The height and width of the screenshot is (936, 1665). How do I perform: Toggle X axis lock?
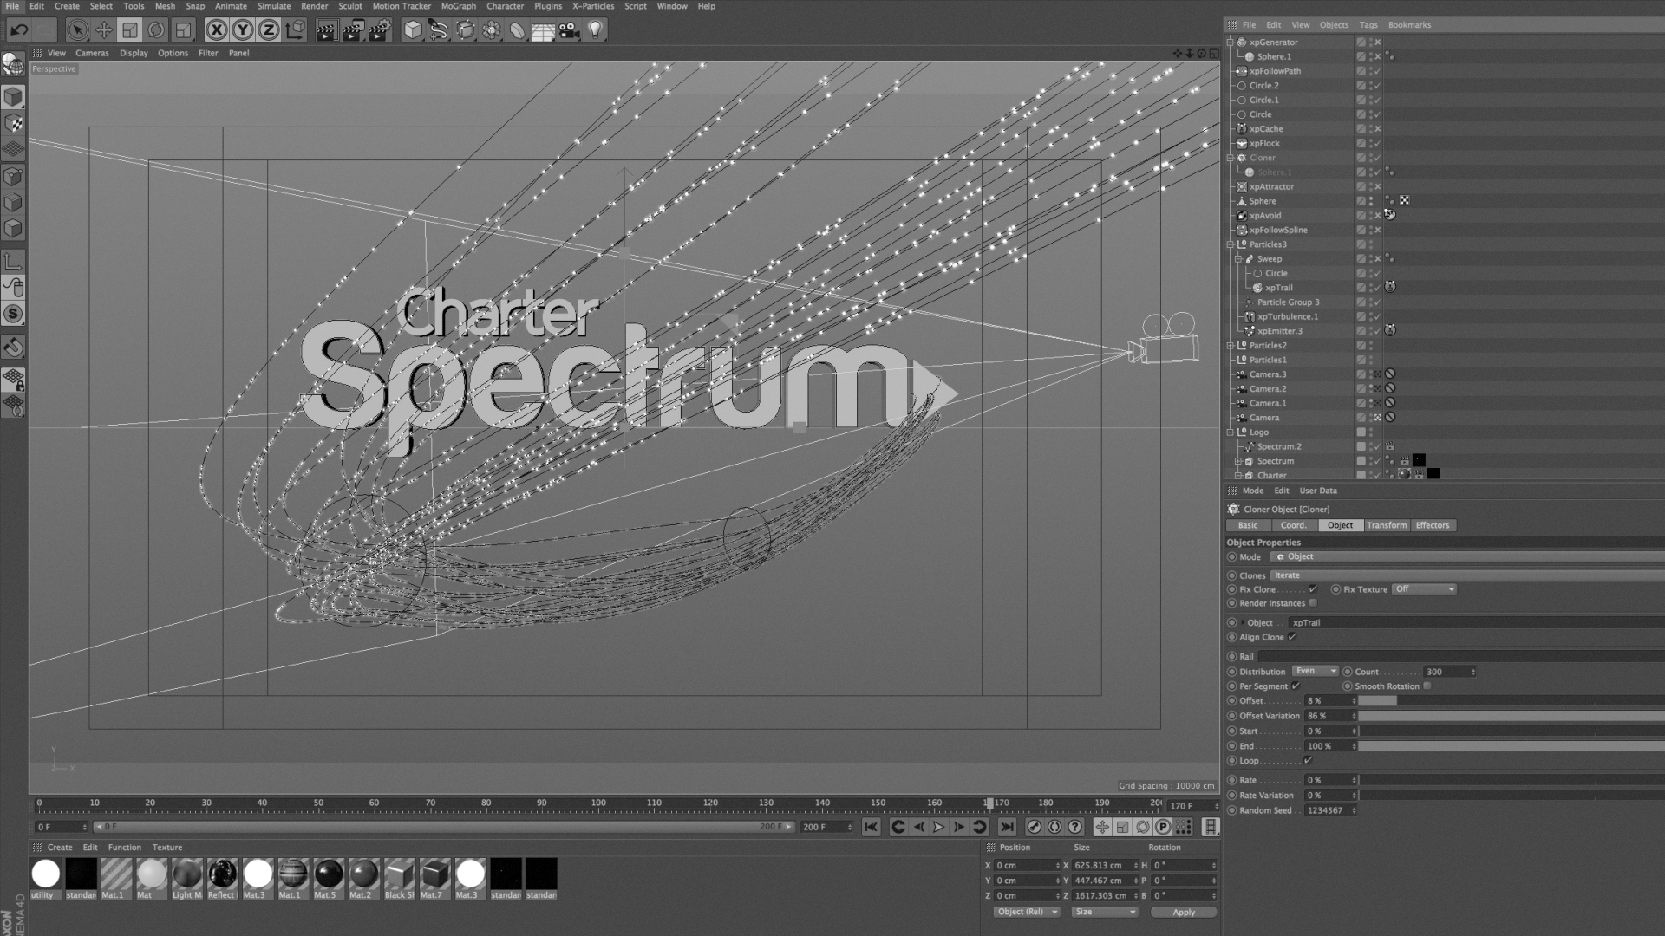pyautogui.click(x=217, y=30)
